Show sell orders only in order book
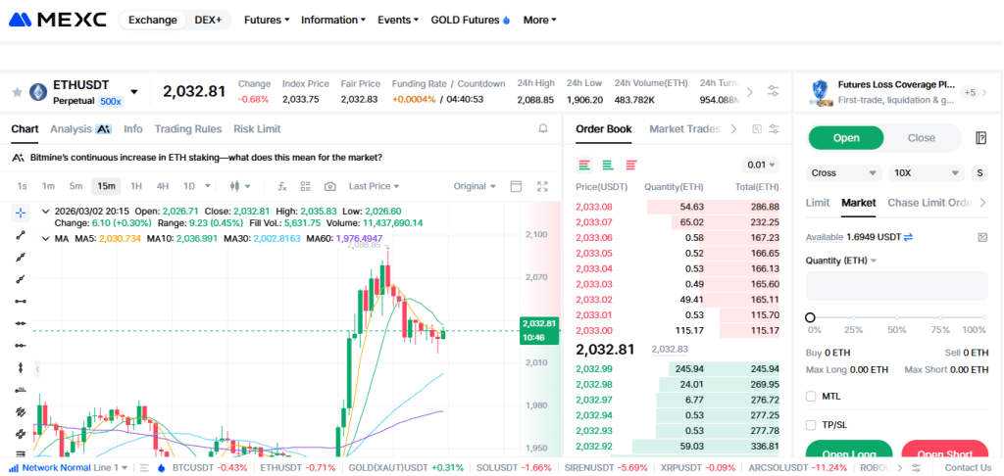The image size is (1004, 476). (x=631, y=165)
